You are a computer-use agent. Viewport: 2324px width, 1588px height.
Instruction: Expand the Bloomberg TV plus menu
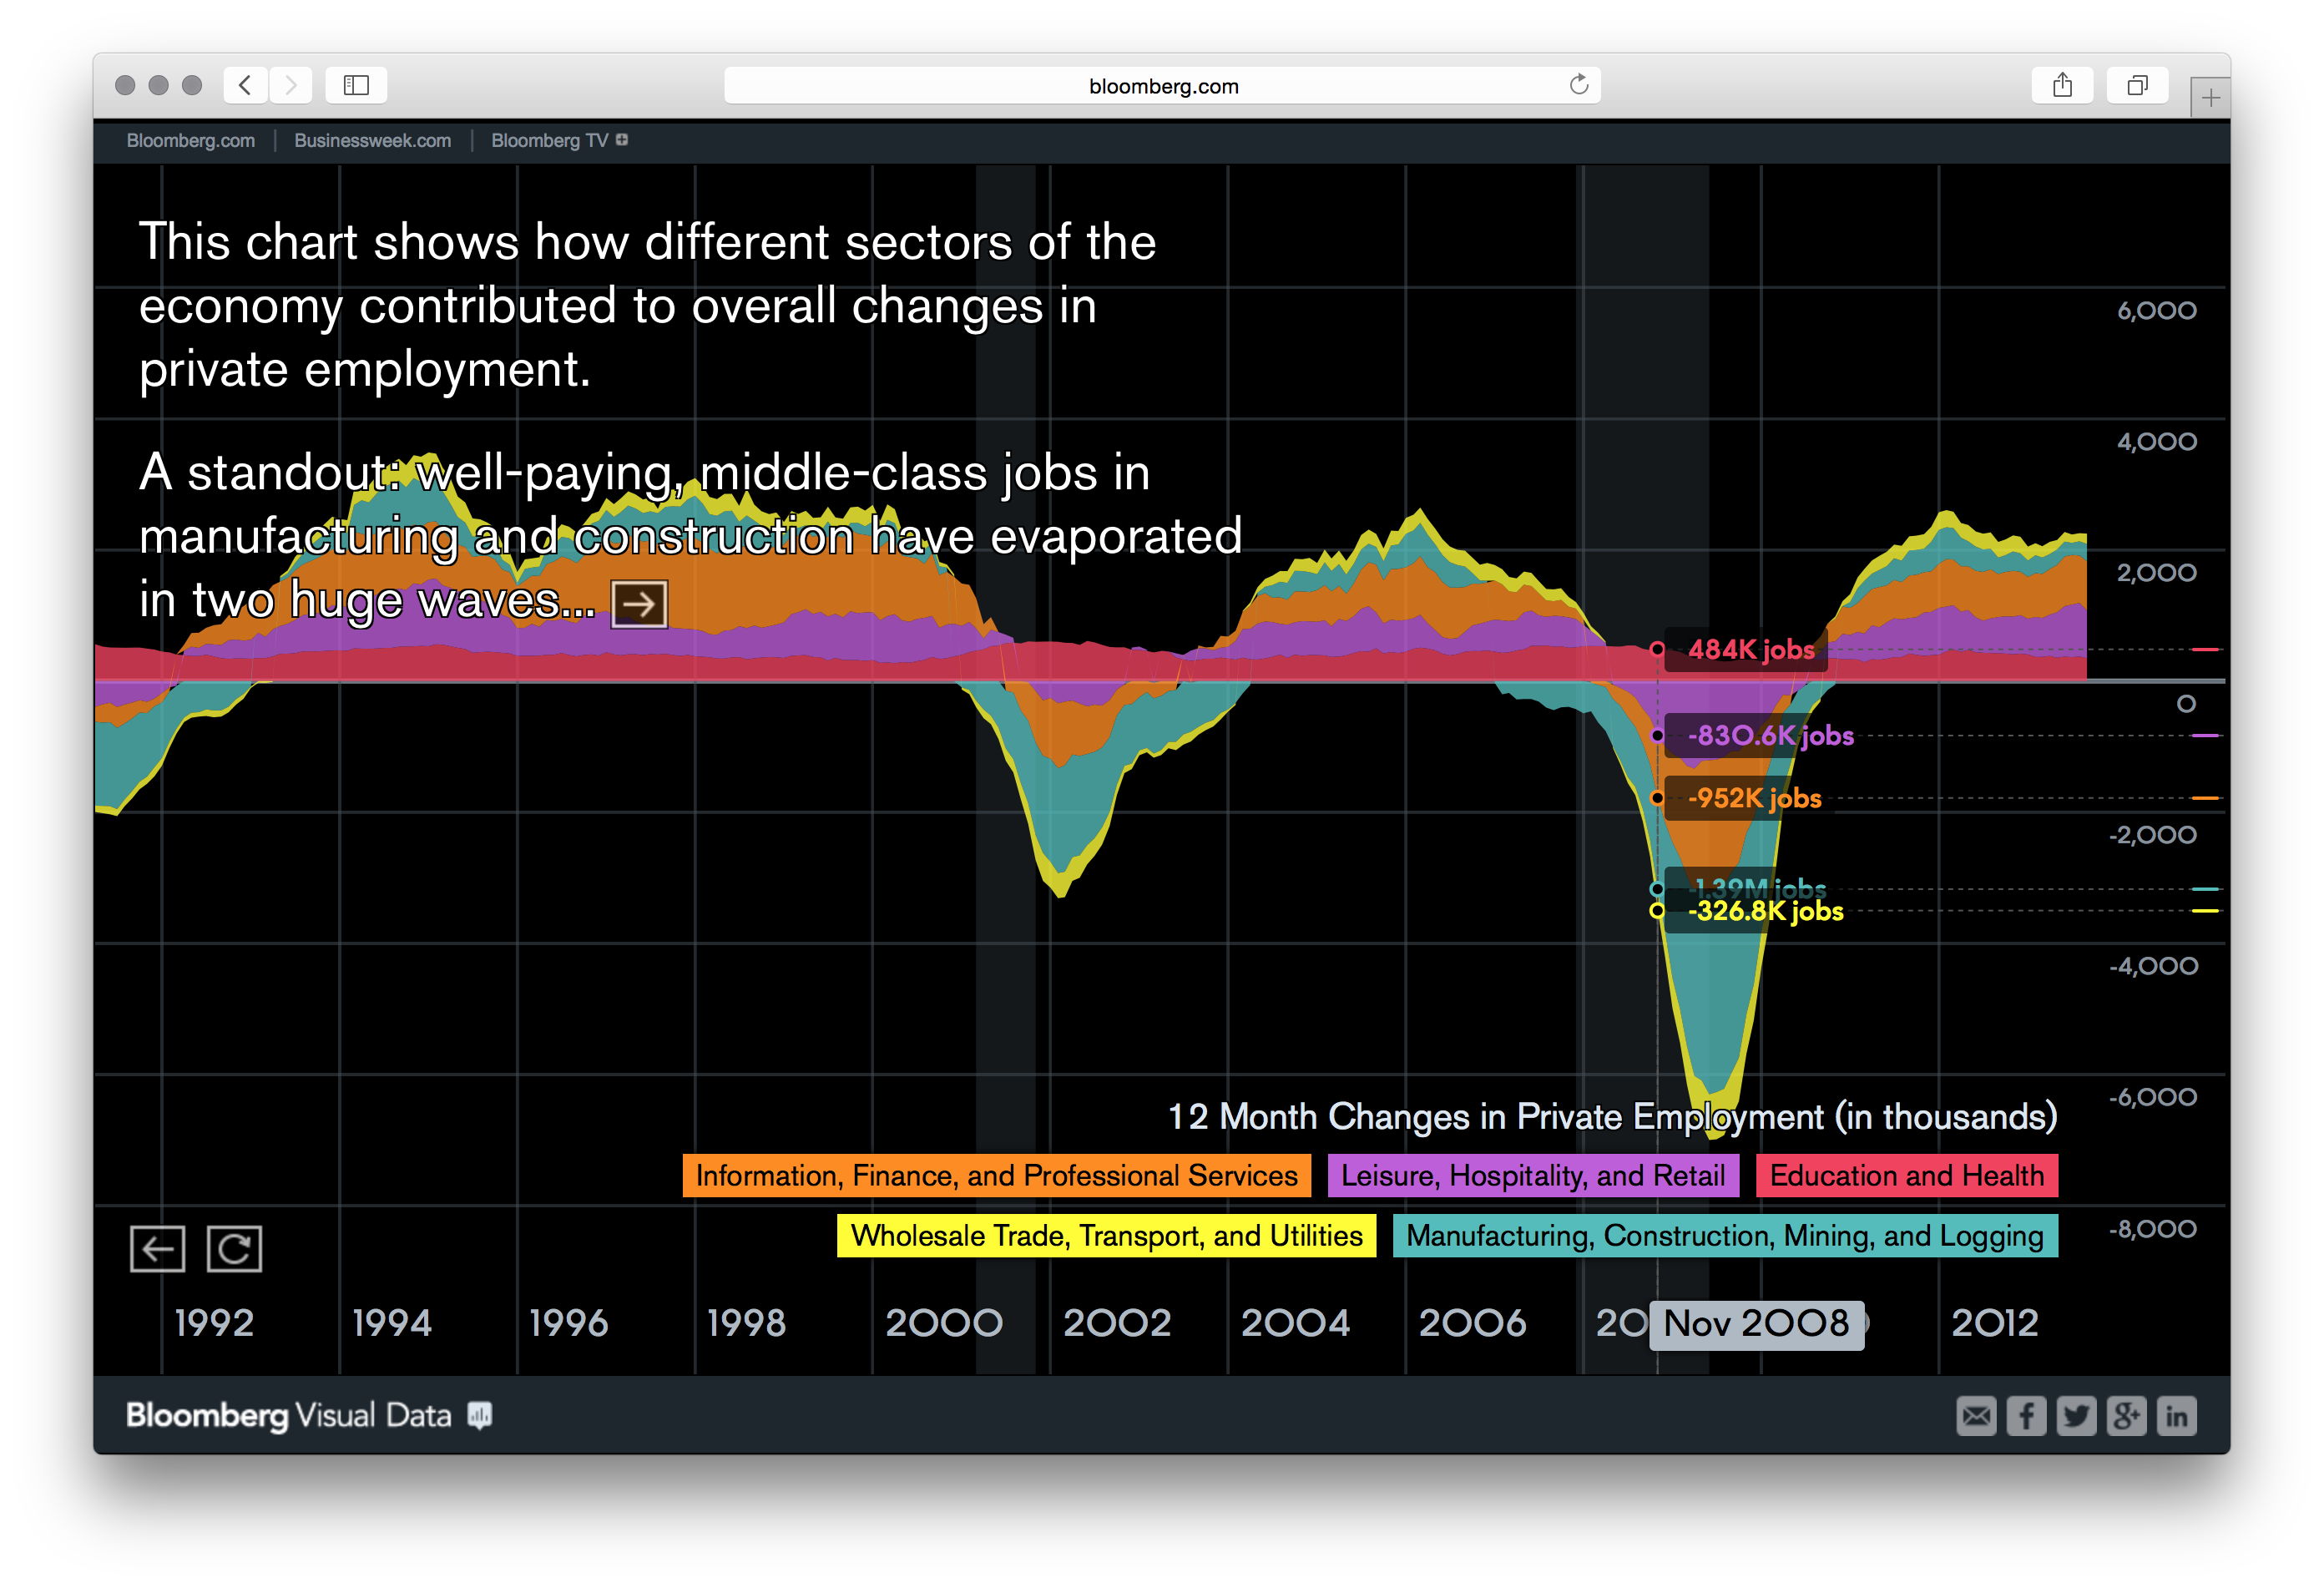(622, 140)
